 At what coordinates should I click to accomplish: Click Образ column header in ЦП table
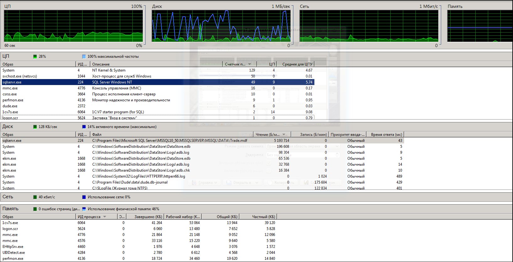(38, 64)
